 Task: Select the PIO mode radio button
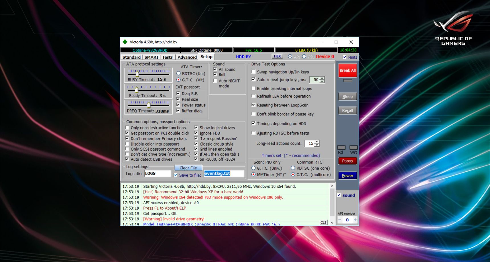[x=304, y=56]
